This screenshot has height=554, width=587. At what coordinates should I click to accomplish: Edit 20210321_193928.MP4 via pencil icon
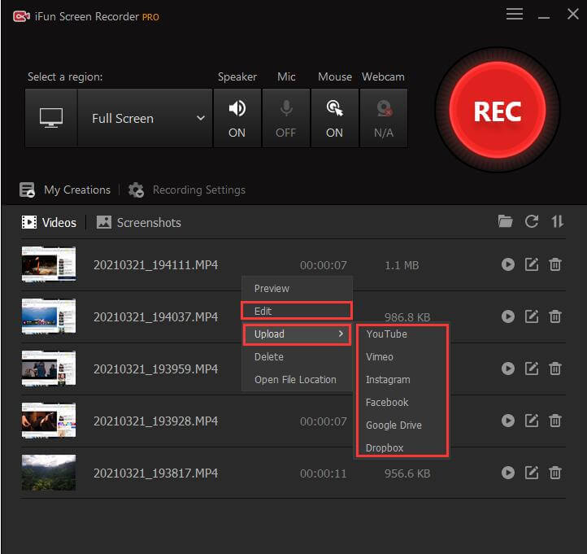[x=531, y=421]
